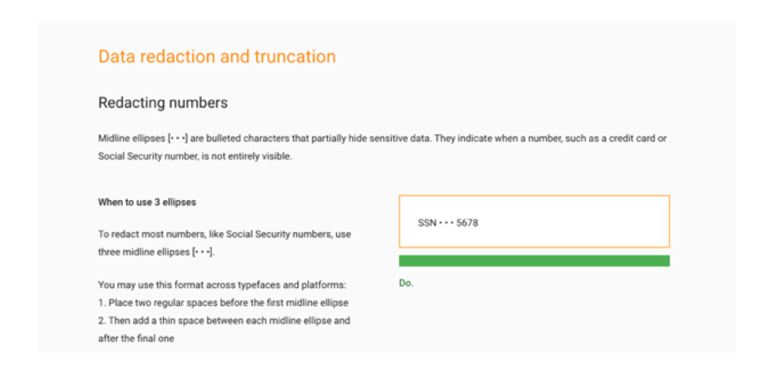Click step 2 about adding thin space

click(x=224, y=320)
